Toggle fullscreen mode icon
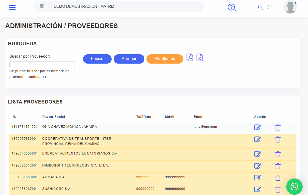This screenshot has height=195, width=308. click(270, 7)
